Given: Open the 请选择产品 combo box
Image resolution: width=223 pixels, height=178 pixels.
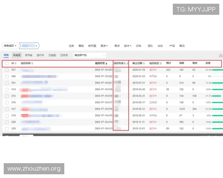Looking at the screenshot, I should tap(90, 55).
